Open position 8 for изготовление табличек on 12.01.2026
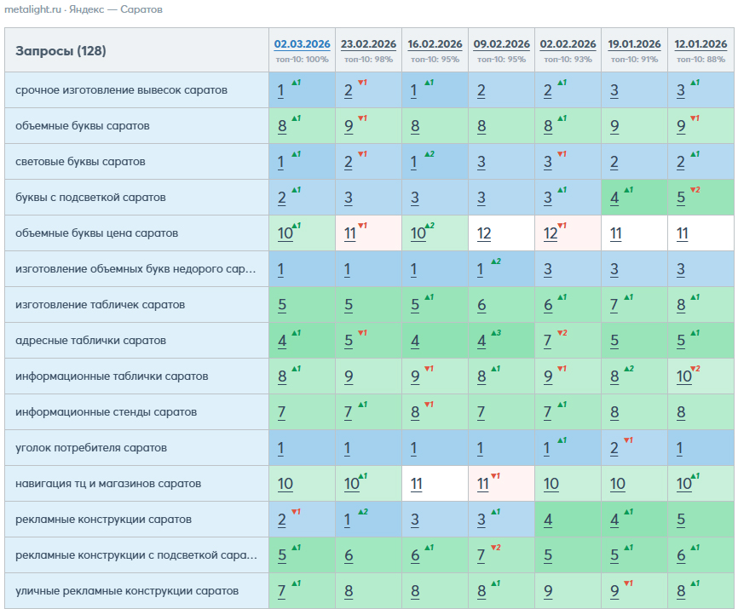 click(x=681, y=305)
